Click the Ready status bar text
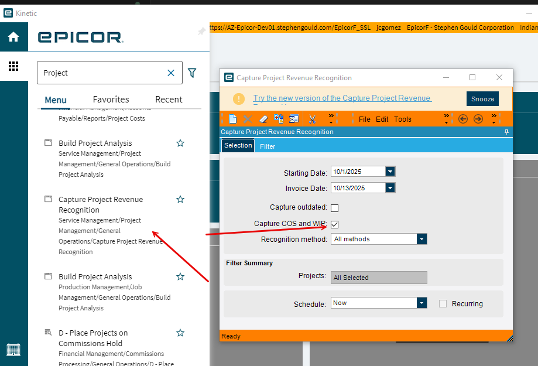Screen dimensions: 538x366 point(231,336)
